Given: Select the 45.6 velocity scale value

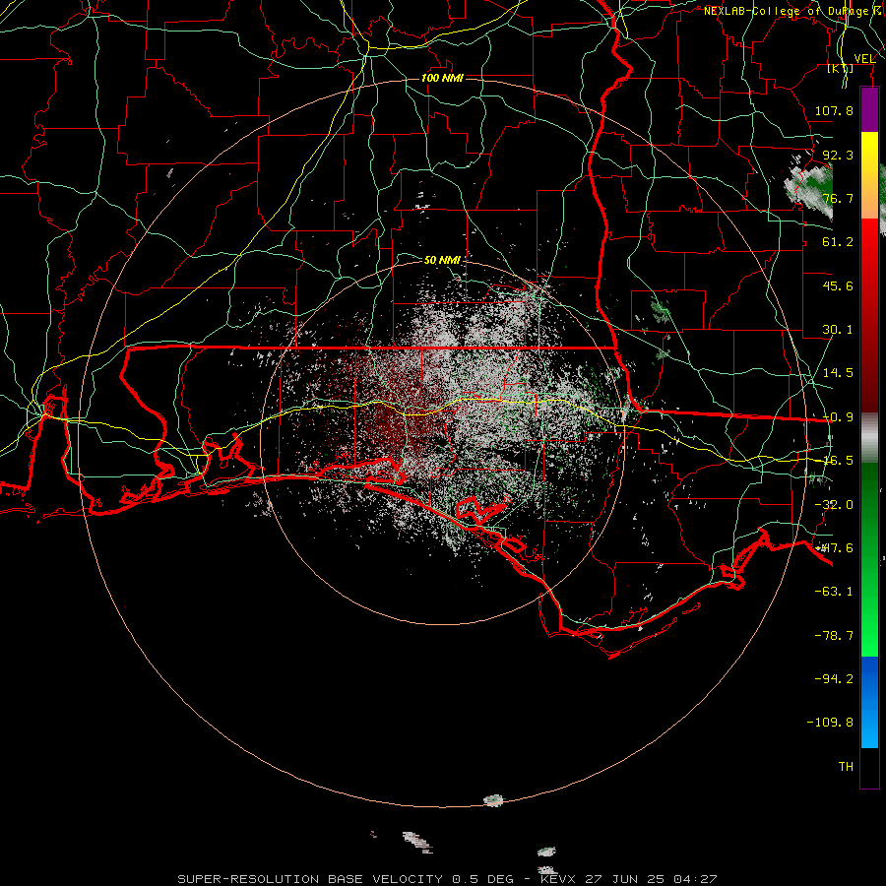Looking at the screenshot, I should 838,285.
